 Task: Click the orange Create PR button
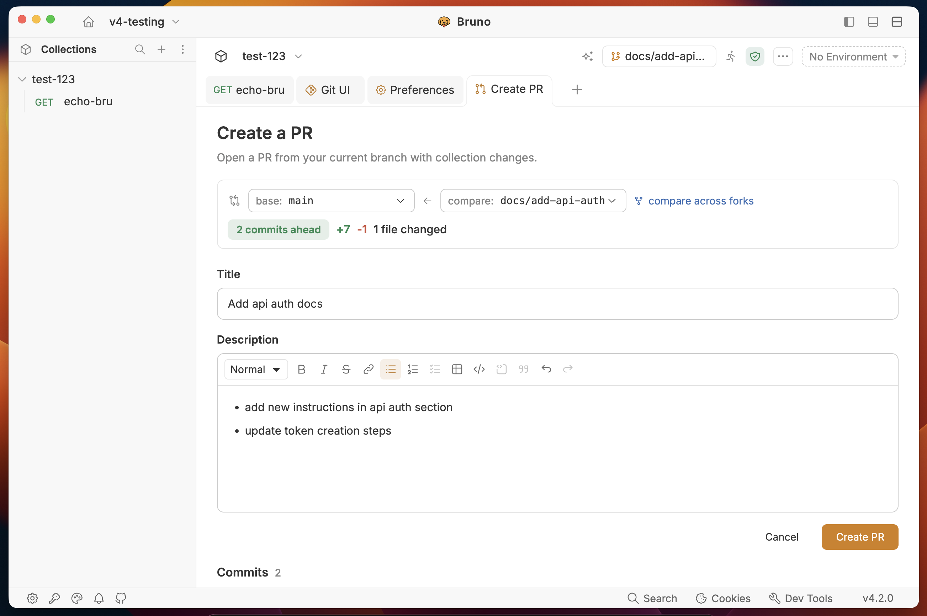point(859,537)
